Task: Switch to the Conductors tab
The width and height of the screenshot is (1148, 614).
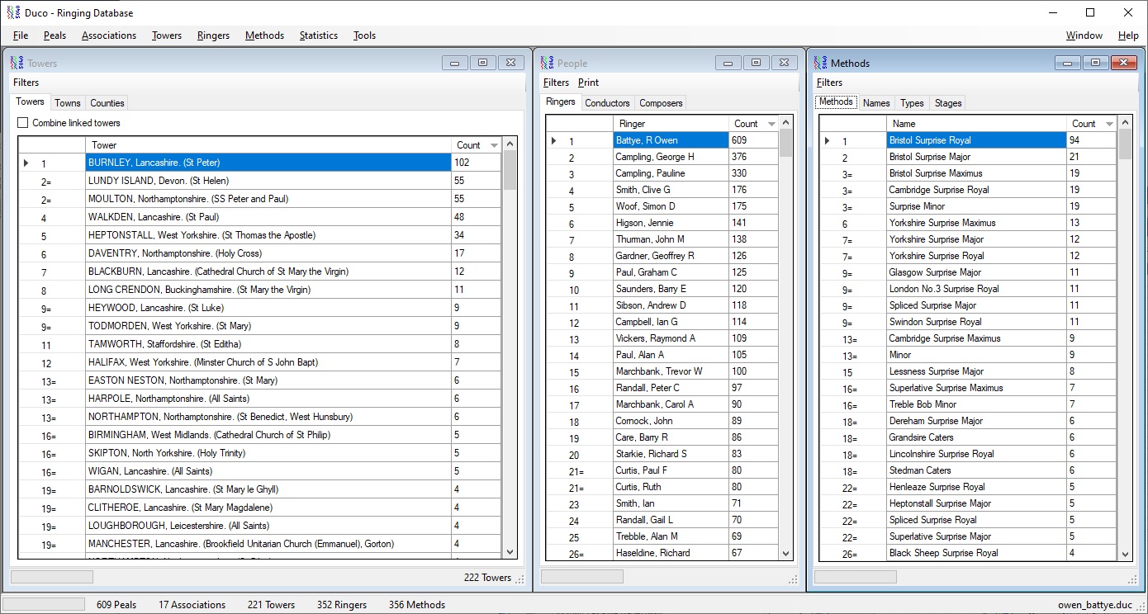Action: [x=607, y=103]
